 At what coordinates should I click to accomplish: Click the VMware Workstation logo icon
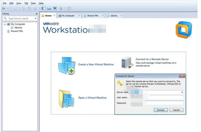tap(184, 30)
